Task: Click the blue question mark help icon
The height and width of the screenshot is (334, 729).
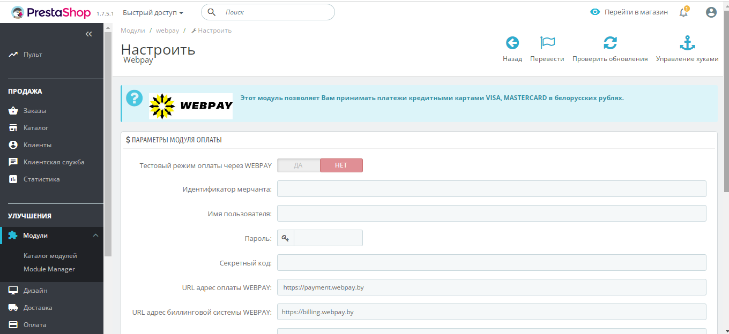Action: click(134, 98)
